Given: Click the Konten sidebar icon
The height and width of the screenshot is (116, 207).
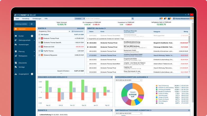Looking at the screenshot, I should (x=16, y=36).
